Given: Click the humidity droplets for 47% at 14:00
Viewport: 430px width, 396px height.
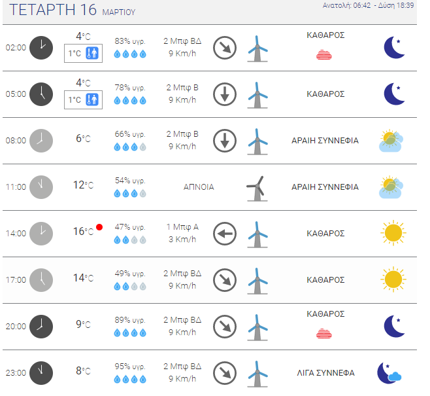Looking at the screenshot, I should point(130,240).
